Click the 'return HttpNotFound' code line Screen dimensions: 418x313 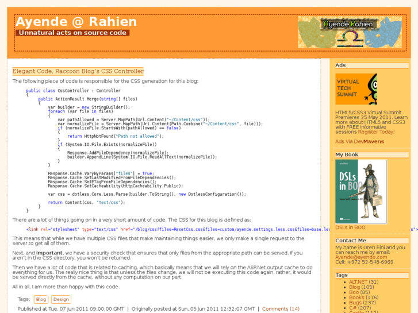[x=116, y=136]
